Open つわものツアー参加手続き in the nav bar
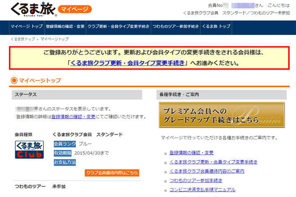Viewport: 296px width, 197px height. tap(175, 26)
